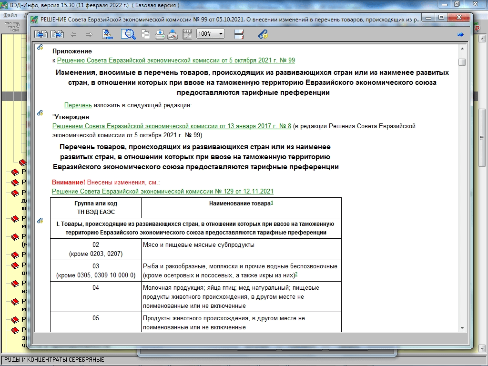
Task: Click main window scrollbar thumb on right
Action: (x=482, y=138)
